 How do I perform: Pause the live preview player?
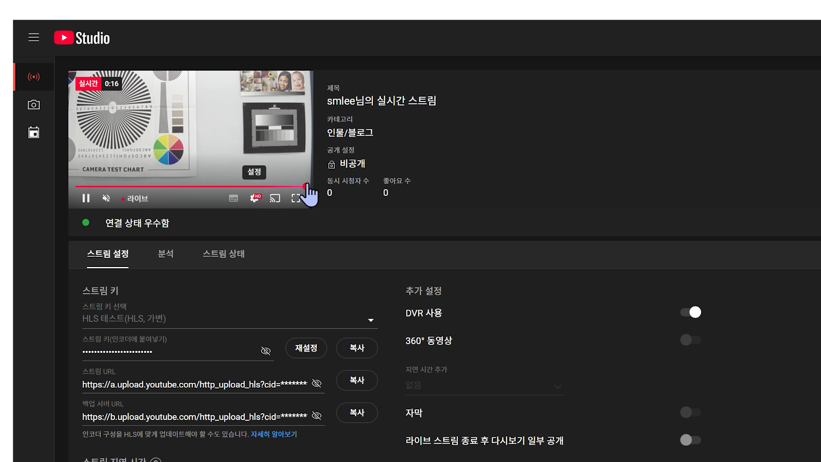86,198
